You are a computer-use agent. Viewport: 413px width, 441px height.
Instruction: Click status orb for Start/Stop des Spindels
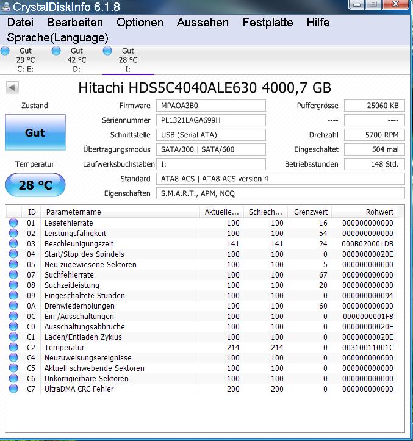(13, 254)
